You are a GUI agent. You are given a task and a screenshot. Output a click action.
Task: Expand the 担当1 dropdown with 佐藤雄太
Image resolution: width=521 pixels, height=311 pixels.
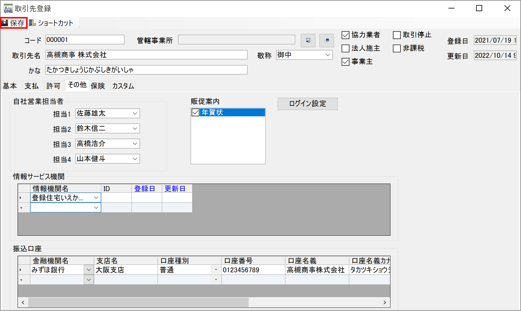point(135,113)
